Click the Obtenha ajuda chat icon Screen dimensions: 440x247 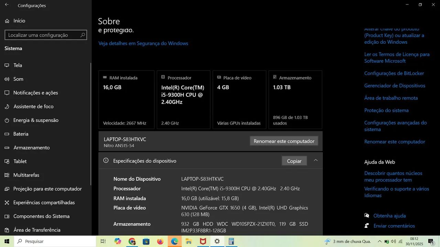point(367,215)
